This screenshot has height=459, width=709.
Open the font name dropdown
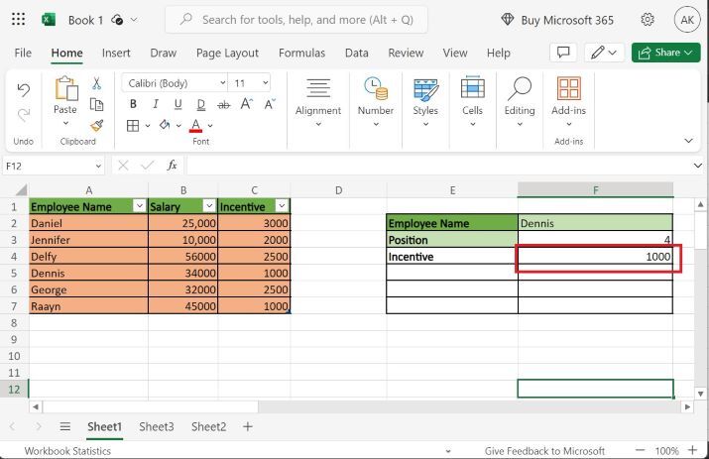pyautogui.click(x=222, y=82)
